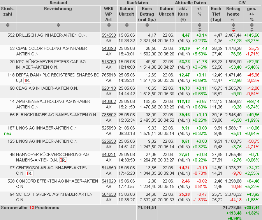Click the akt. Kurs (€) column header
The width and height of the screenshot is (262, 220).
click(183, 14)
